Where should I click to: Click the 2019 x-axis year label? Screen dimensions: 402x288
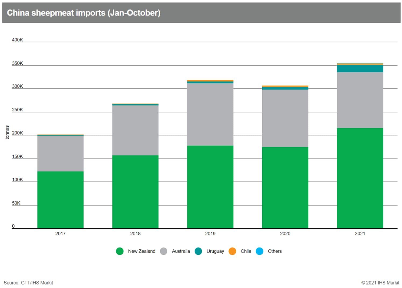[x=210, y=234]
